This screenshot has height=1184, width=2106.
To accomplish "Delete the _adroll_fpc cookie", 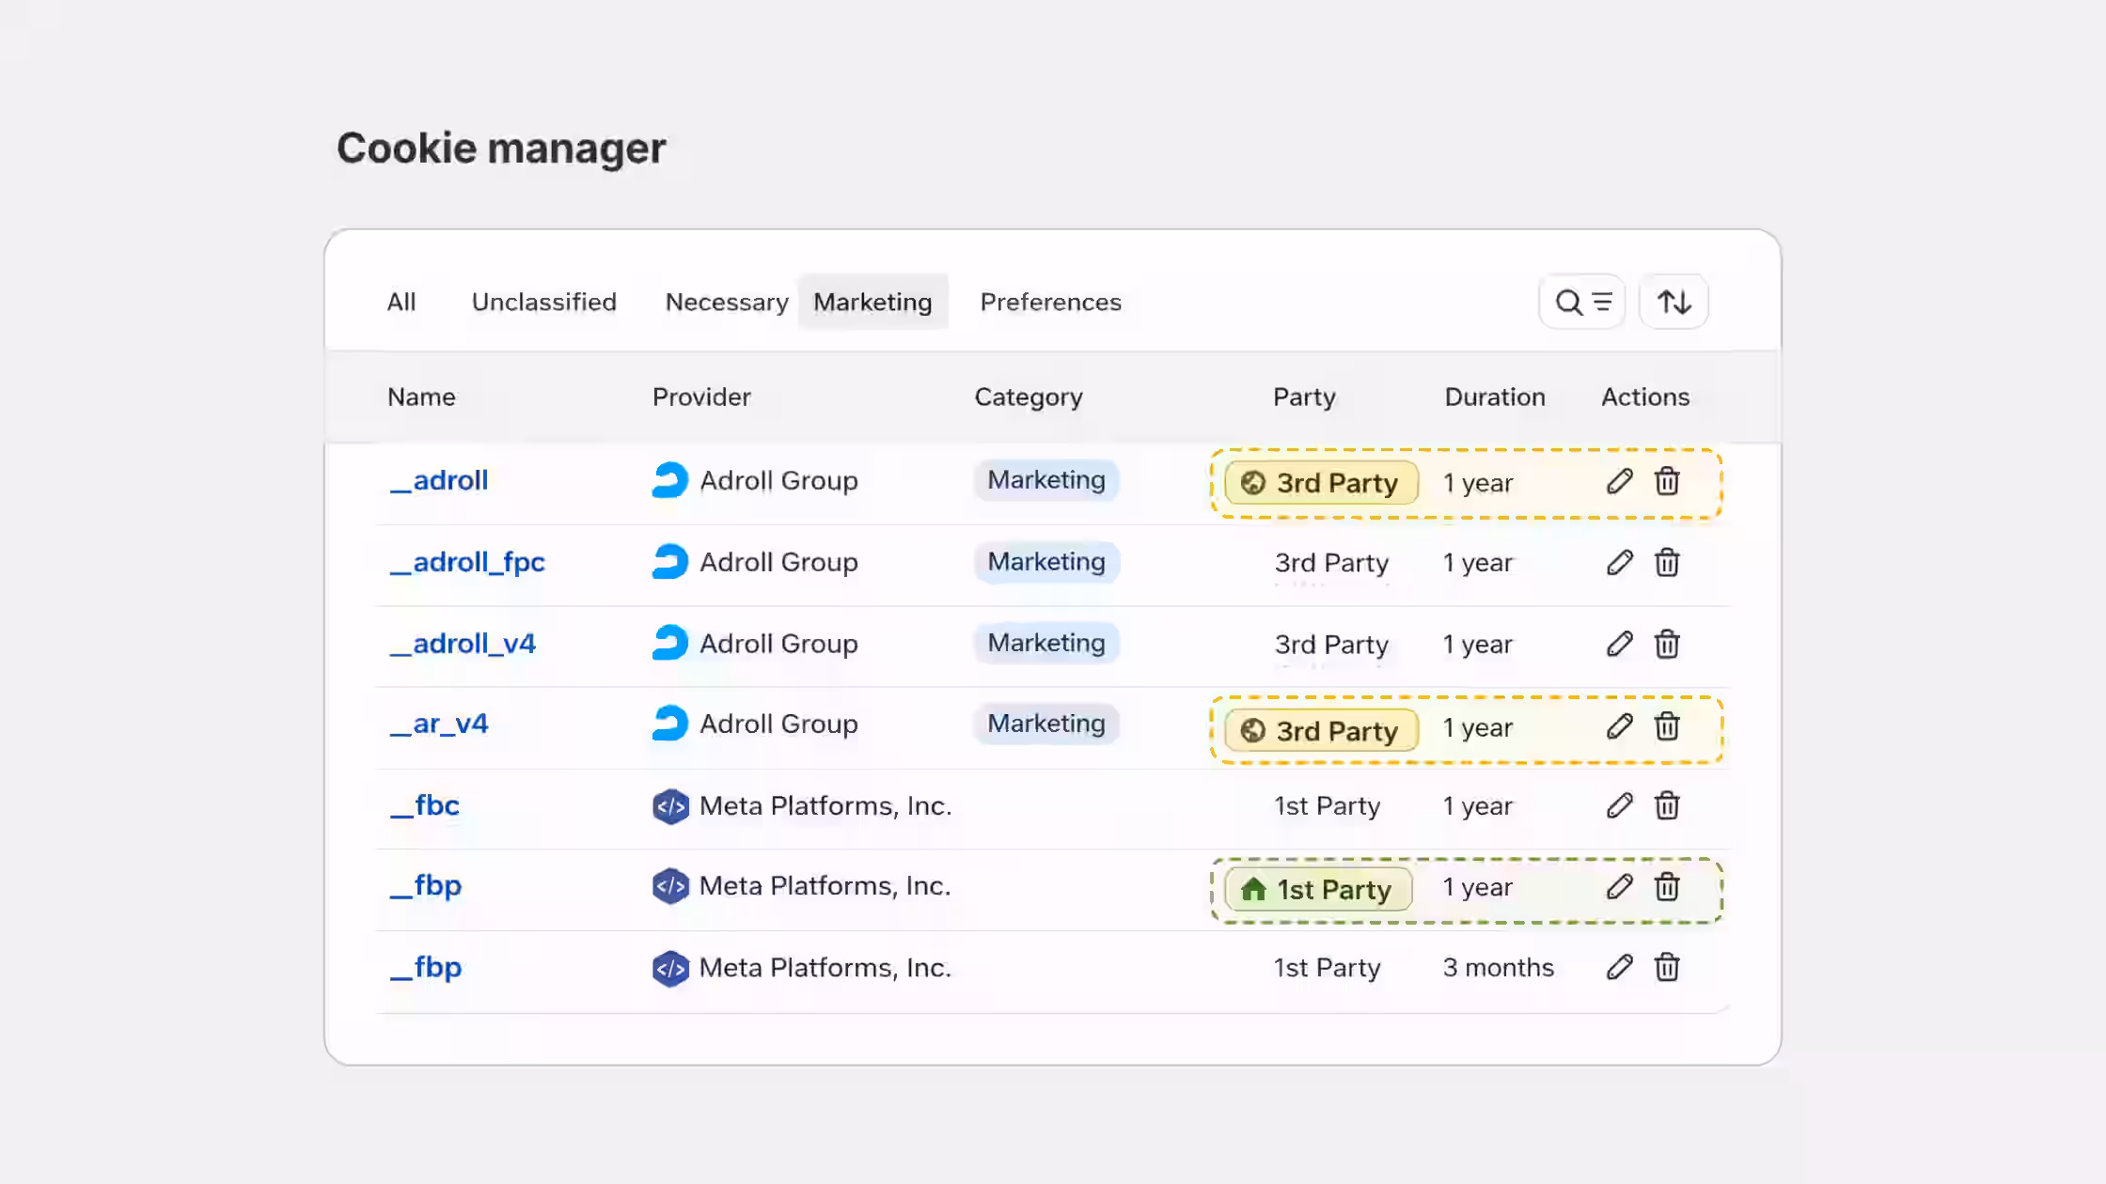I will click(1667, 563).
